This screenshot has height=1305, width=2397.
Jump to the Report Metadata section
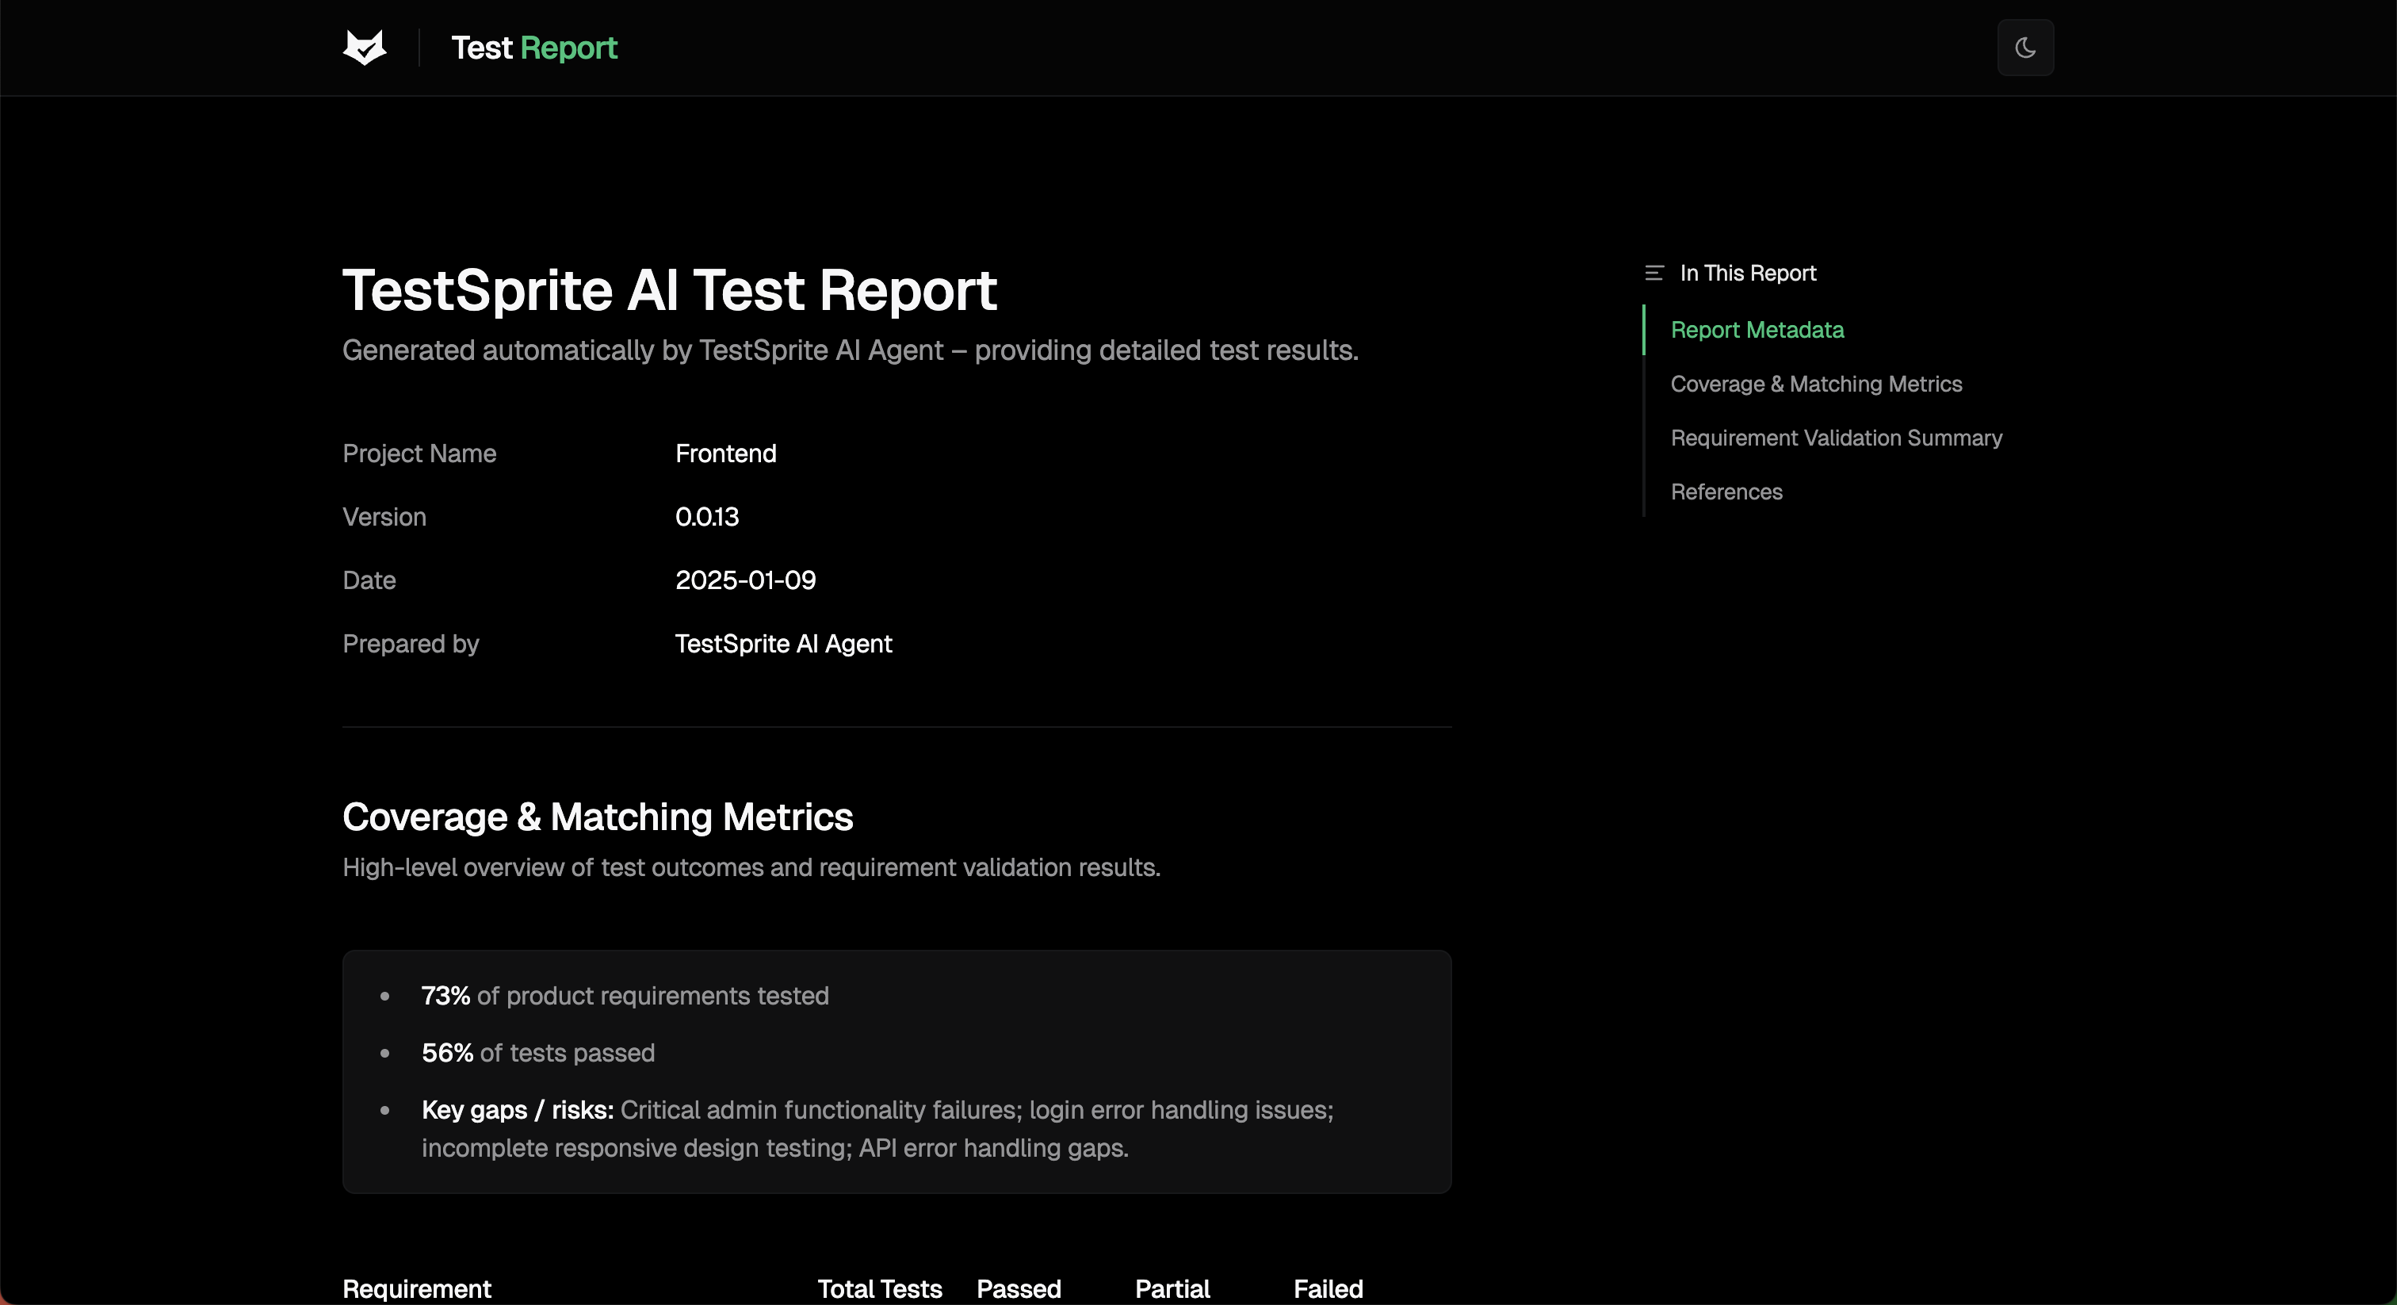(1757, 330)
